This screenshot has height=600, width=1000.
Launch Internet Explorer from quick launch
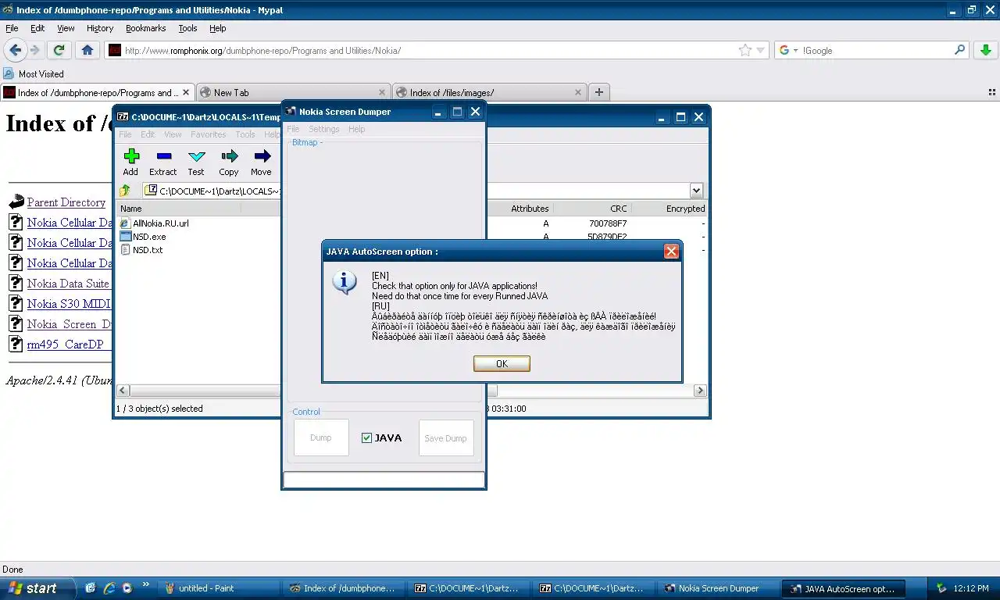(109, 588)
